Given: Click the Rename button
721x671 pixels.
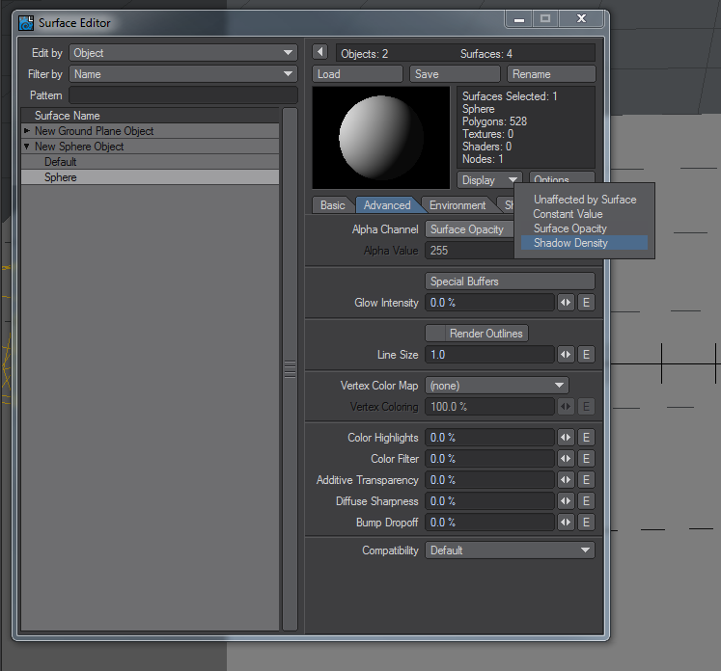Looking at the screenshot, I should [551, 74].
